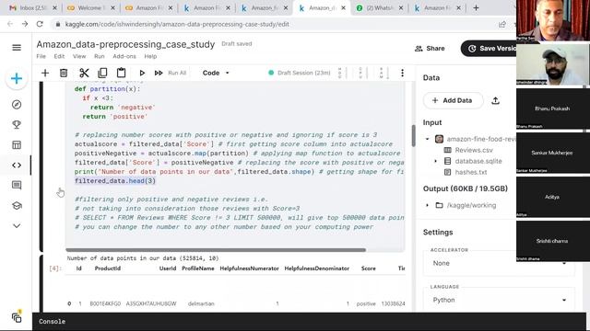
Task: Open active events icon at sidebar bottom
Action: tap(17, 317)
